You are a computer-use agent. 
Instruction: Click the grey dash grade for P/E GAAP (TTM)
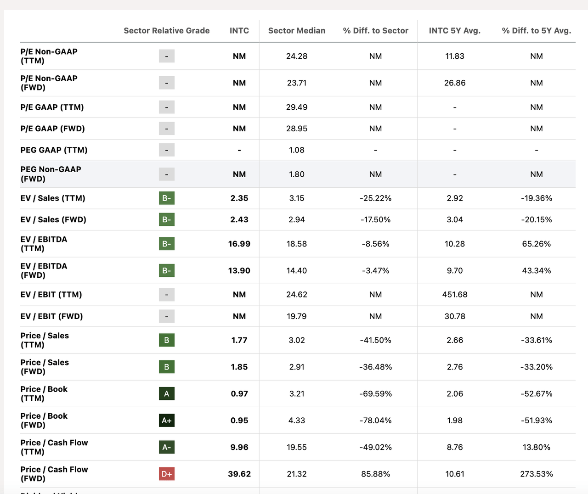point(166,107)
